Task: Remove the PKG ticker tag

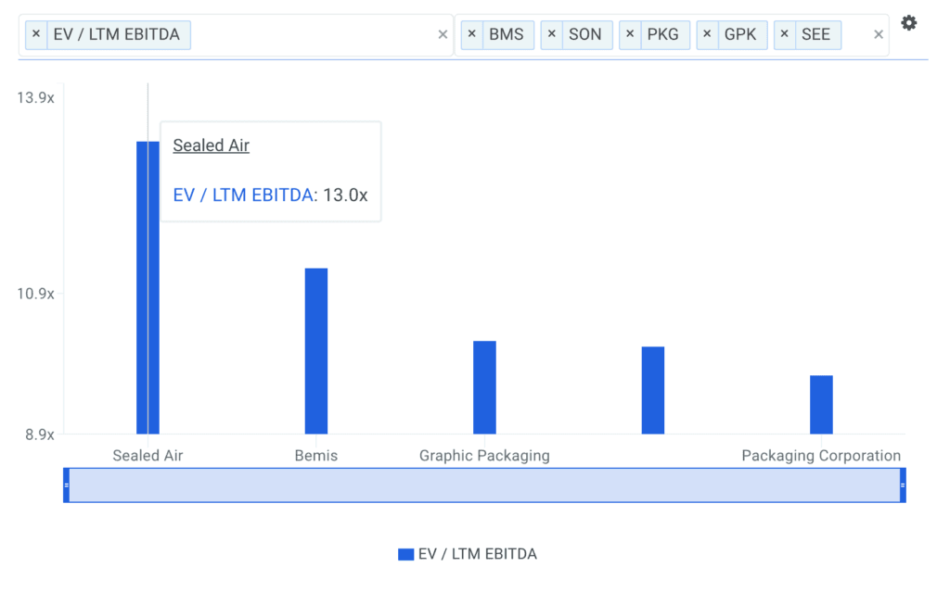Action: tap(629, 35)
